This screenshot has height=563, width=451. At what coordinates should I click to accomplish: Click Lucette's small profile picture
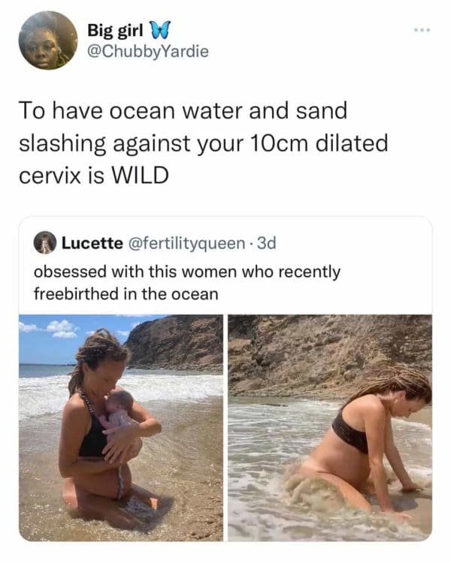[x=46, y=243]
